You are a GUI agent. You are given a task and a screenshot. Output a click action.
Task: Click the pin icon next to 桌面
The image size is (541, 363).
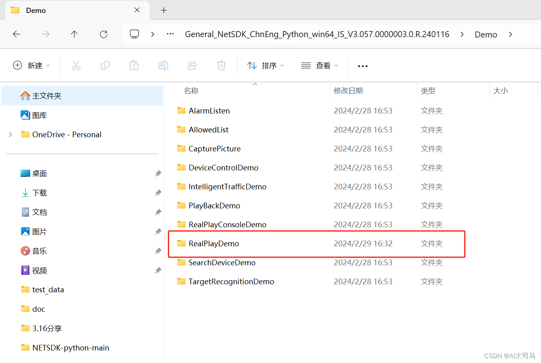click(x=158, y=174)
